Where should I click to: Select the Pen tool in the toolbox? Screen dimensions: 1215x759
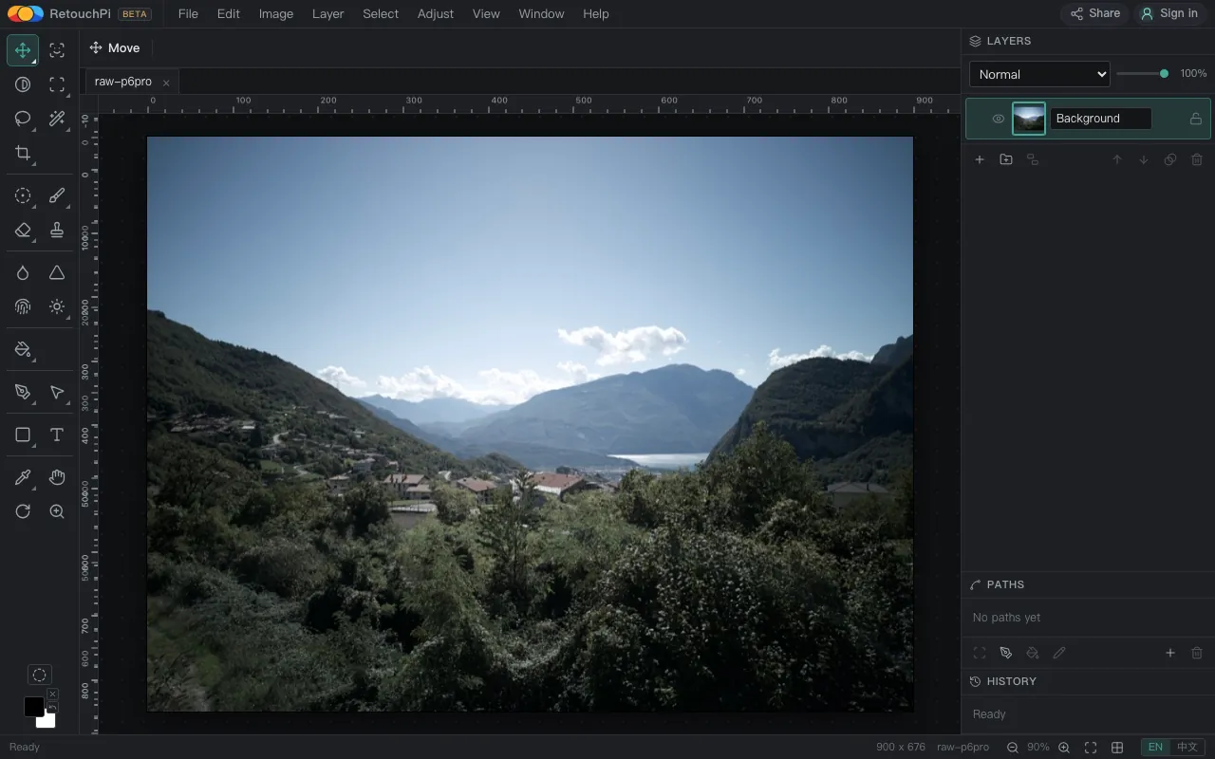click(23, 392)
